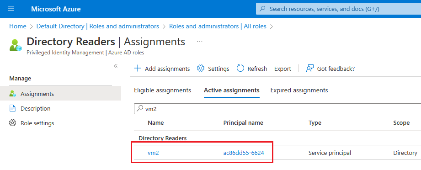Screen dimensions: 421x170
Task: Open Roles and administrators | All roles breadcrumb
Action: 218,27
